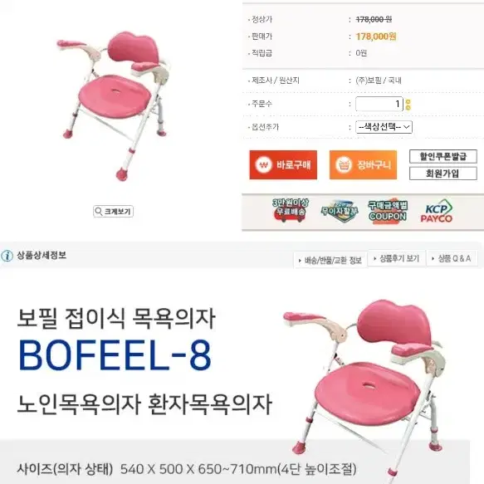This screenshot has height=484, width=484.
Task: Increase the 주문수 order quantity with the up arrow
Action: point(408,101)
